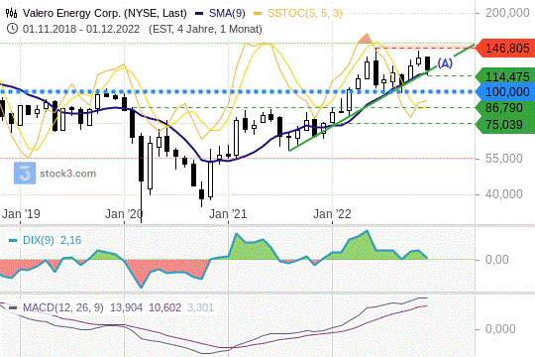Click the dark blue SMA(9) legend marker

(199, 14)
